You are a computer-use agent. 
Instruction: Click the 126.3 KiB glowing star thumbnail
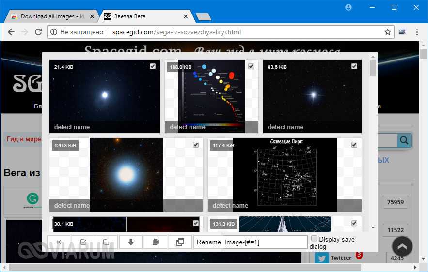point(126,174)
